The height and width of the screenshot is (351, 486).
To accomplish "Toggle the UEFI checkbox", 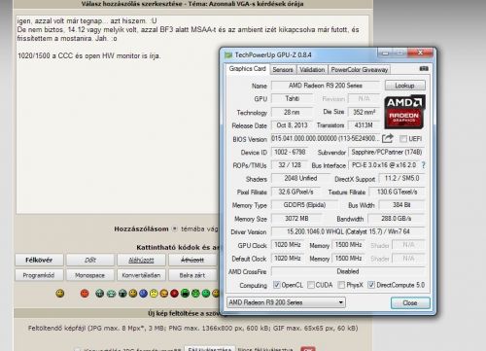I will (x=403, y=139).
